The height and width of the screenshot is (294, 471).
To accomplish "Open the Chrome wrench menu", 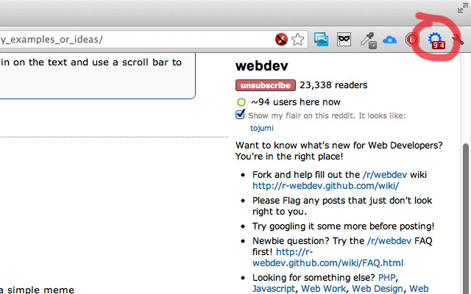I will click(458, 39).
